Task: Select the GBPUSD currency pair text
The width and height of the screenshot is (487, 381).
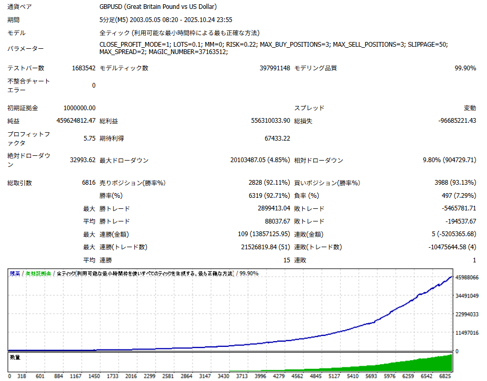Action: point(157,7)
